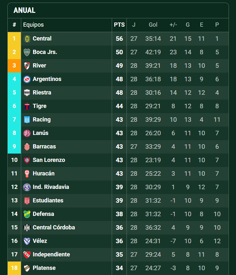Click the ANUAL table title
The width and height of the screenshot is (236, 275).
click(24, 10)
